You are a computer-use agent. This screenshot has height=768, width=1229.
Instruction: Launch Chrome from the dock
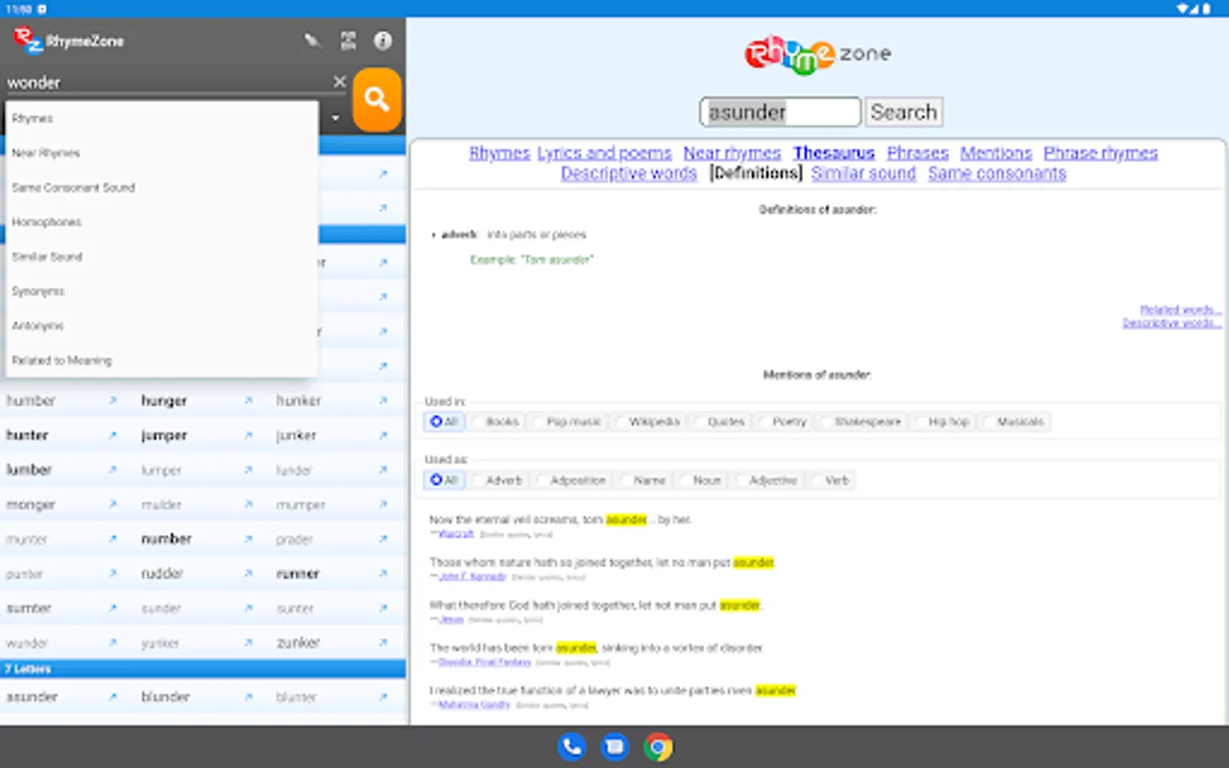click(658, 747)
